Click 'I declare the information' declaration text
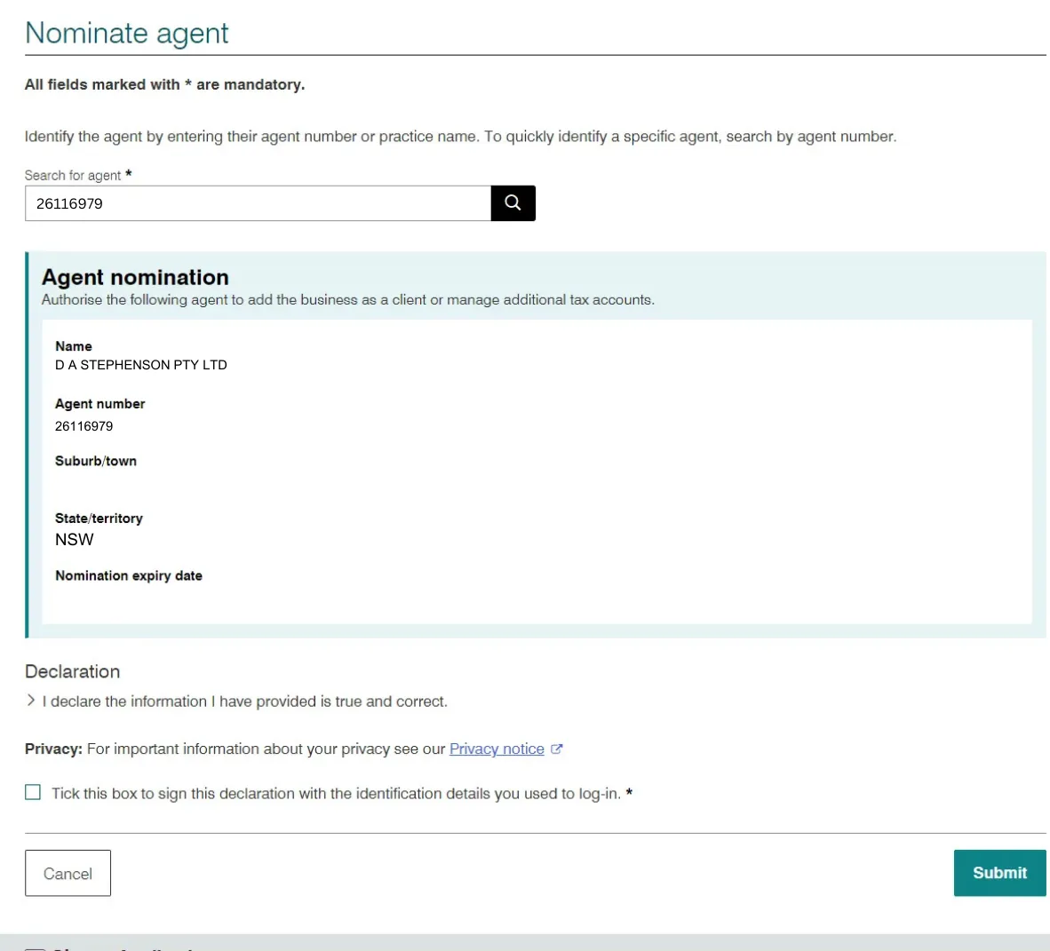 coord(244,701)
